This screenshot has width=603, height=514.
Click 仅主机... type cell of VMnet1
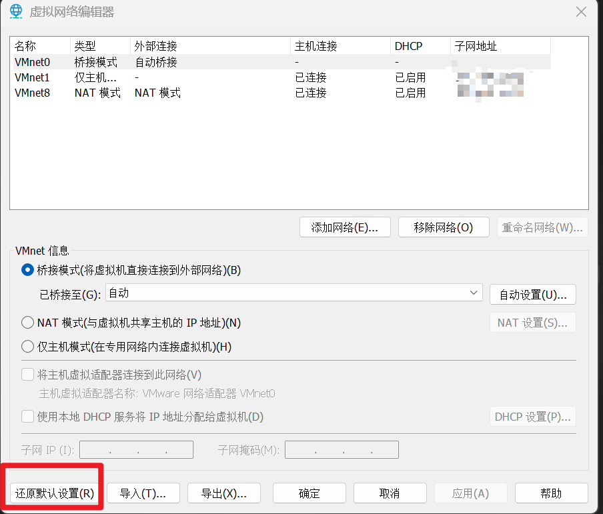point(95,77)
